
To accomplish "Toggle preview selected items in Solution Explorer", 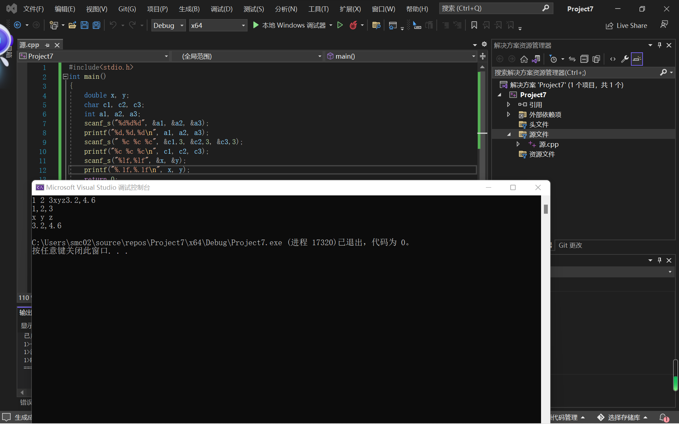I will click(637, 59).
